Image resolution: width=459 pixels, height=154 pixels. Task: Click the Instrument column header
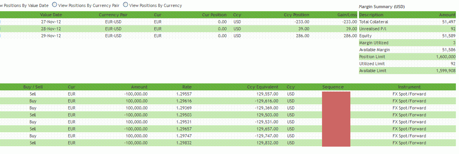tap(409, 87)
